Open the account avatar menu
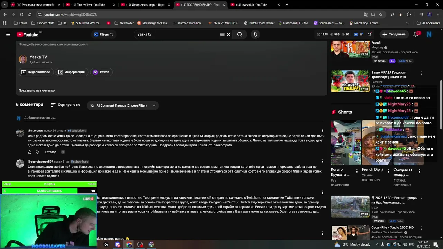 [429, 34]
